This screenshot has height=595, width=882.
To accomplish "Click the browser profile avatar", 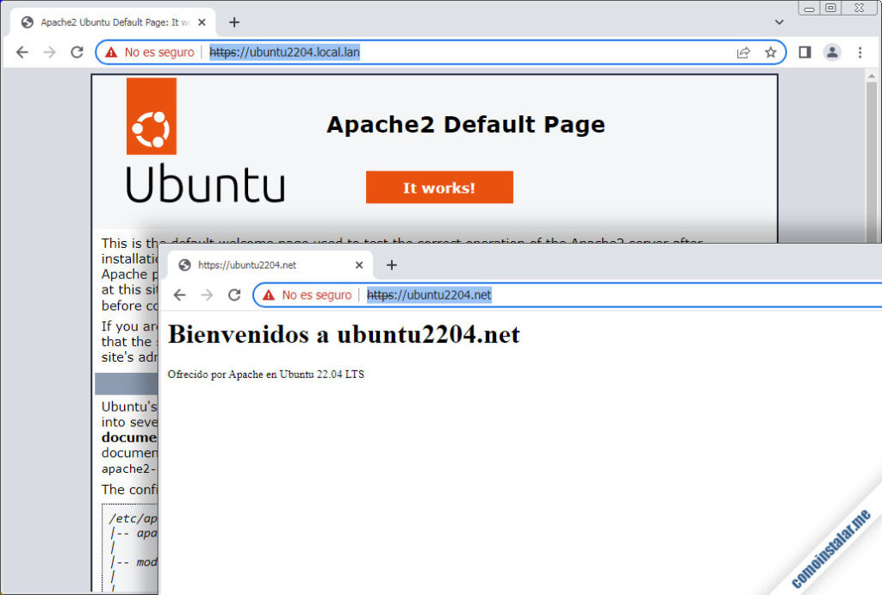I will click(832, 52).
